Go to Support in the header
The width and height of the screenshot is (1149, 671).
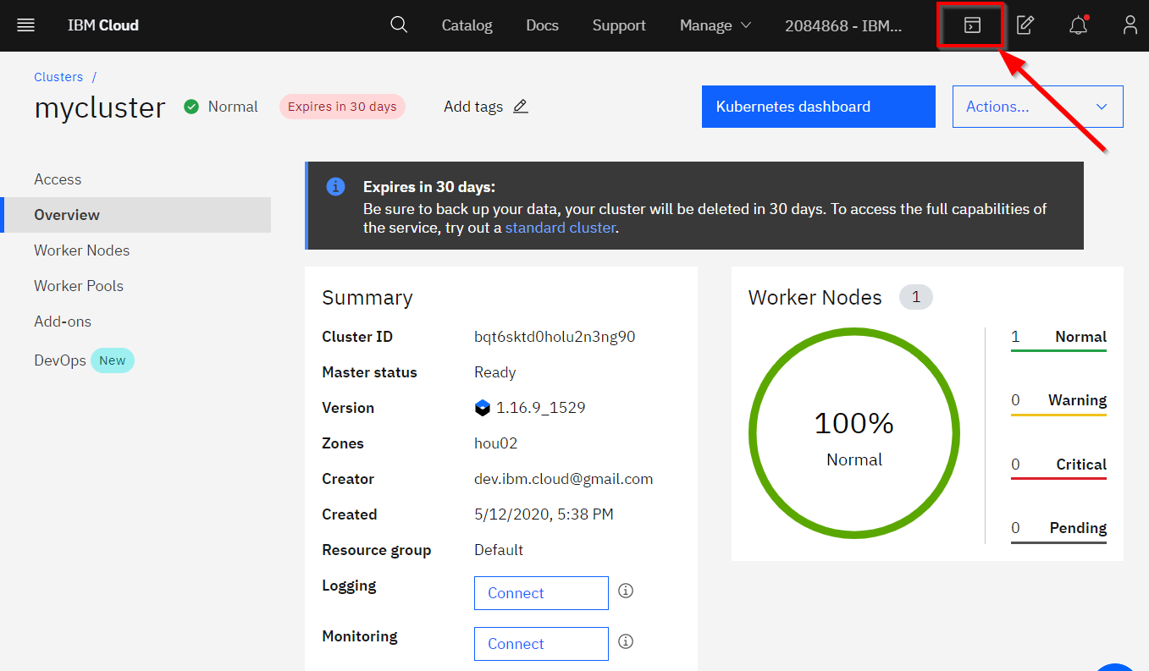click(619, 25)
